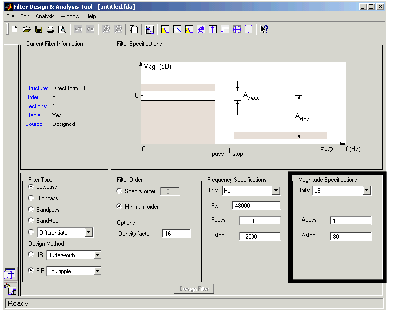Click the Design Filter button
Screen dimensions: 403x310
pos(194,289)
